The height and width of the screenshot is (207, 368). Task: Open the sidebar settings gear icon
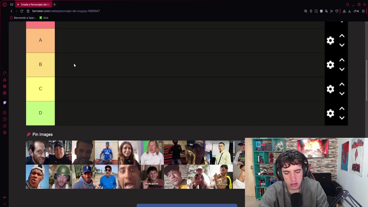5,133
